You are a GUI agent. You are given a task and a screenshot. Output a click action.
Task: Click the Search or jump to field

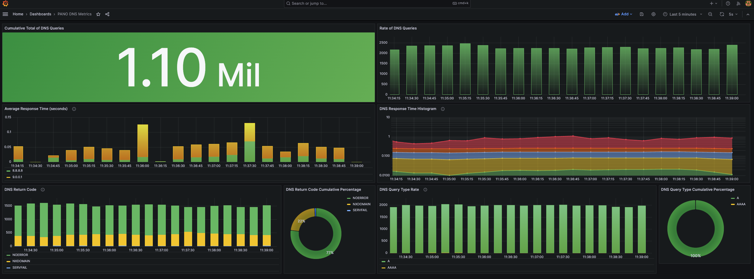click(377, 4)
